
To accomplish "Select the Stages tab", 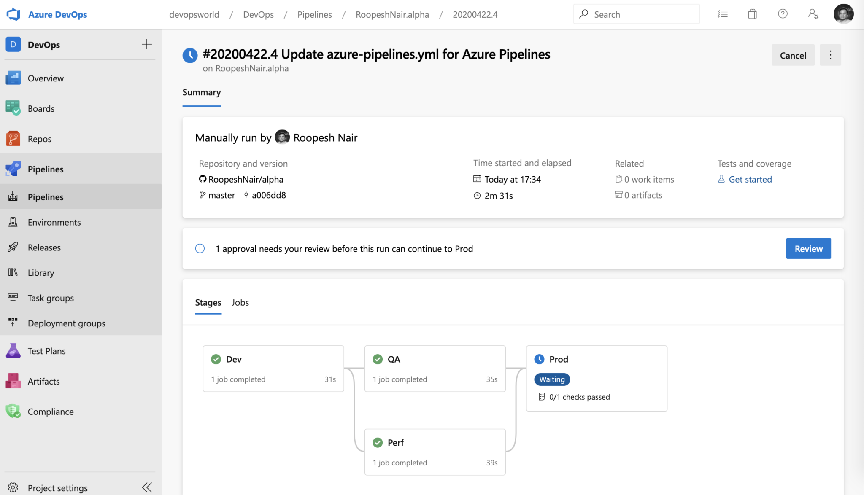I will click(208, 303).
